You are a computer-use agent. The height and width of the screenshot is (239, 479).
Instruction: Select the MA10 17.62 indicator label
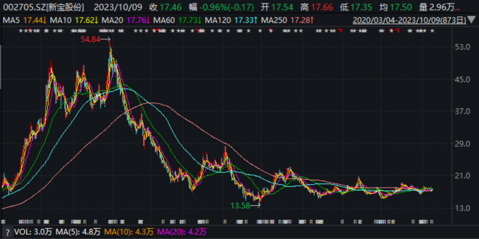74,20
